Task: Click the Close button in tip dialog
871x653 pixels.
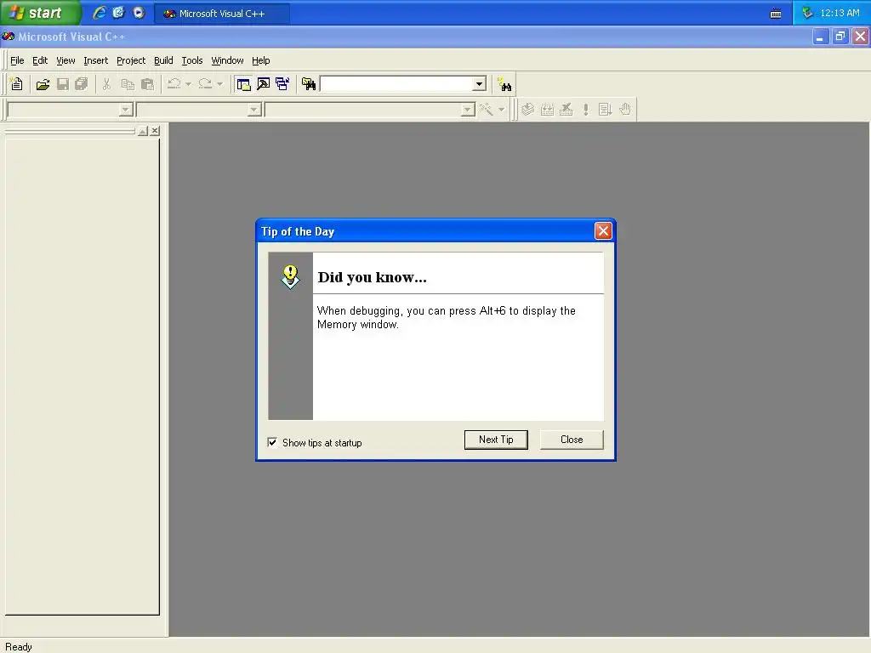Action: (x=572, y=440)
